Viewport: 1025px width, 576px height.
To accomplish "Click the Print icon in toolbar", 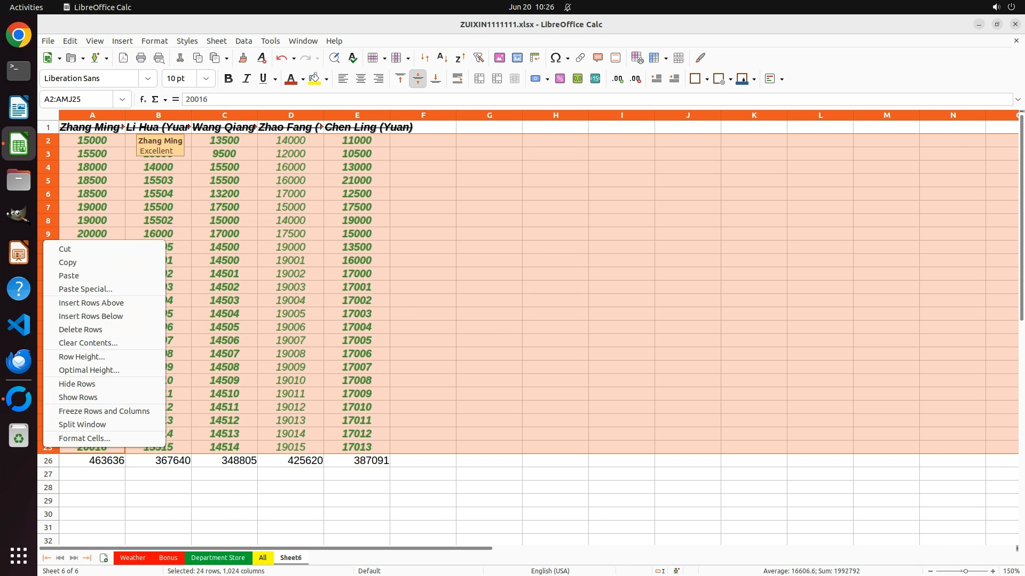I will point(141,58).
